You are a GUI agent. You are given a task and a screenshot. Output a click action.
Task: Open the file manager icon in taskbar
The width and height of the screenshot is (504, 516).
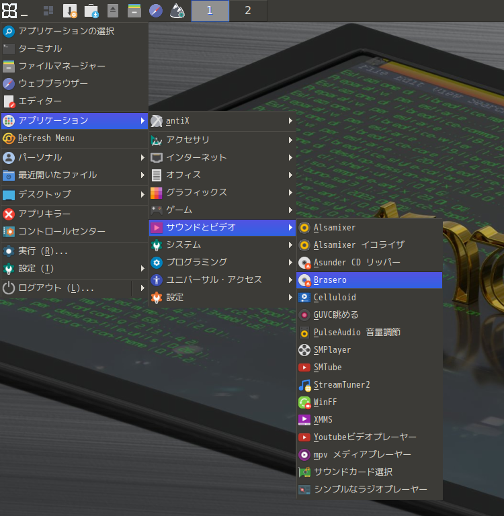pyautogui.click(x=134, y=11)
